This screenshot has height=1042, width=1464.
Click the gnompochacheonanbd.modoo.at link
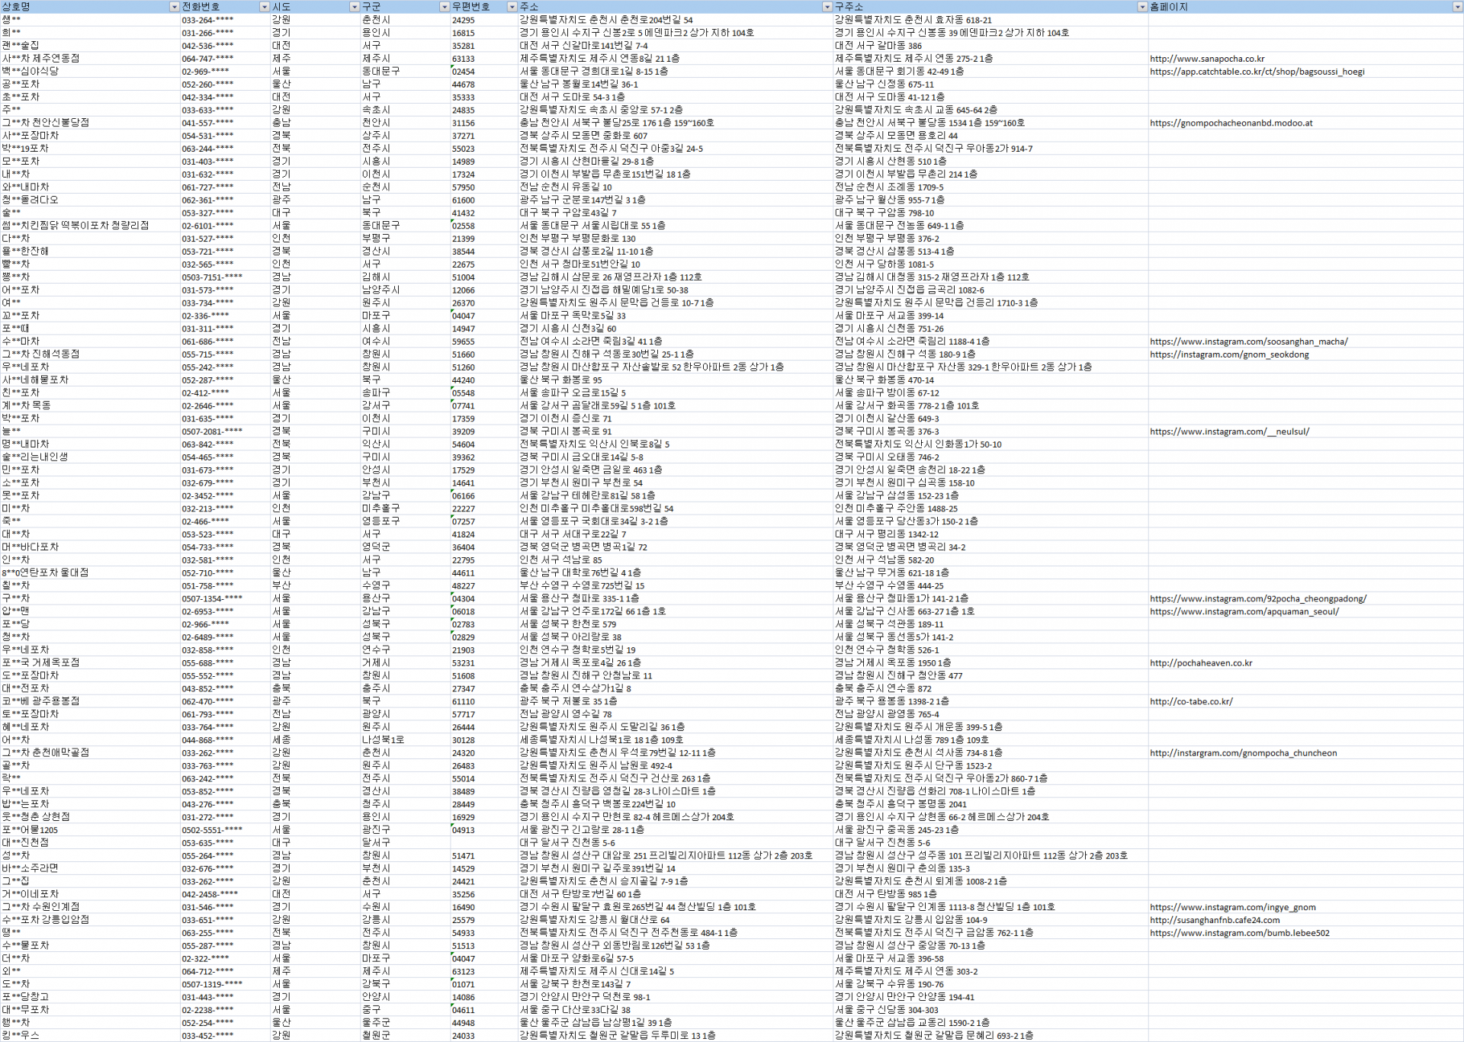click(x=1231, y=123)
